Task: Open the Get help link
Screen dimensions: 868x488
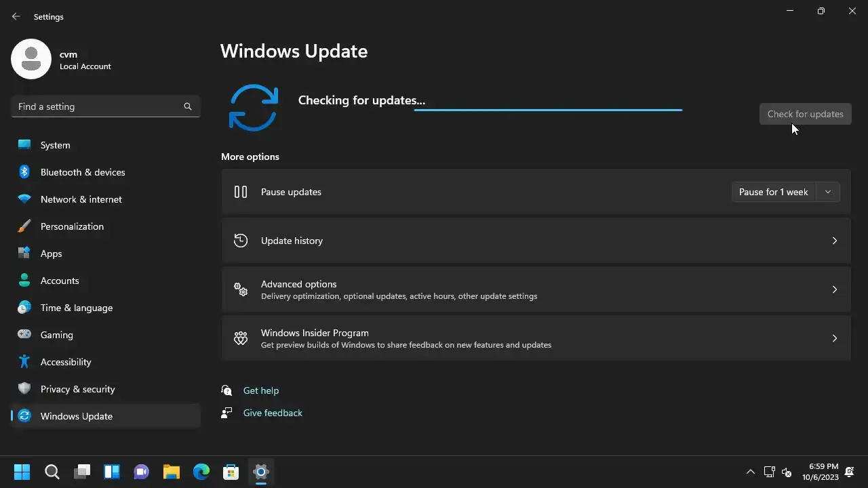Action: coord(261,390)
